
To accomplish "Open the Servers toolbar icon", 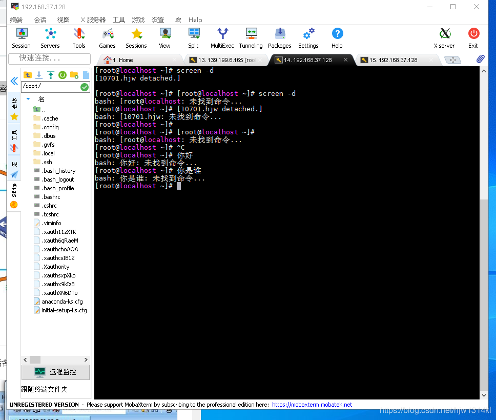I will [50, 38].
